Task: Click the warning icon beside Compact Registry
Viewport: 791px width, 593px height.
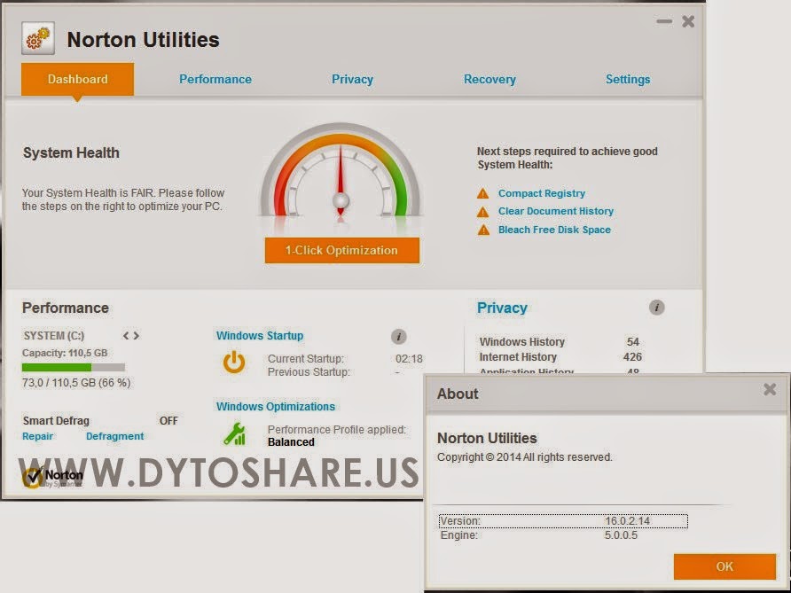Action: (x=482, y=193)
